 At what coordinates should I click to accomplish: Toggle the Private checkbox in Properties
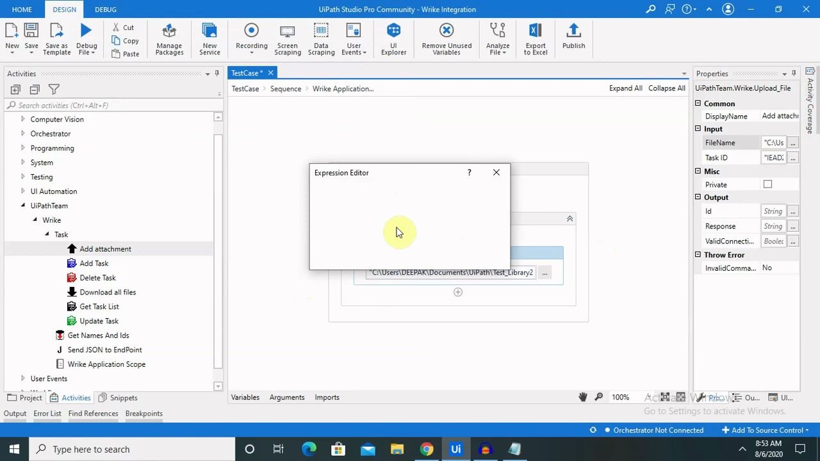point(766,184)
